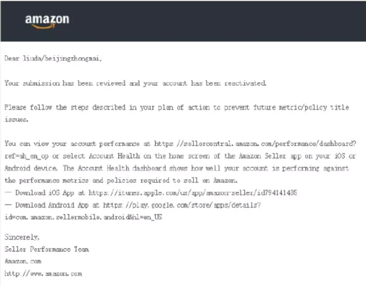
Task: Click the orange smile arrow under amazon logo
Action: tap(43, 26)
